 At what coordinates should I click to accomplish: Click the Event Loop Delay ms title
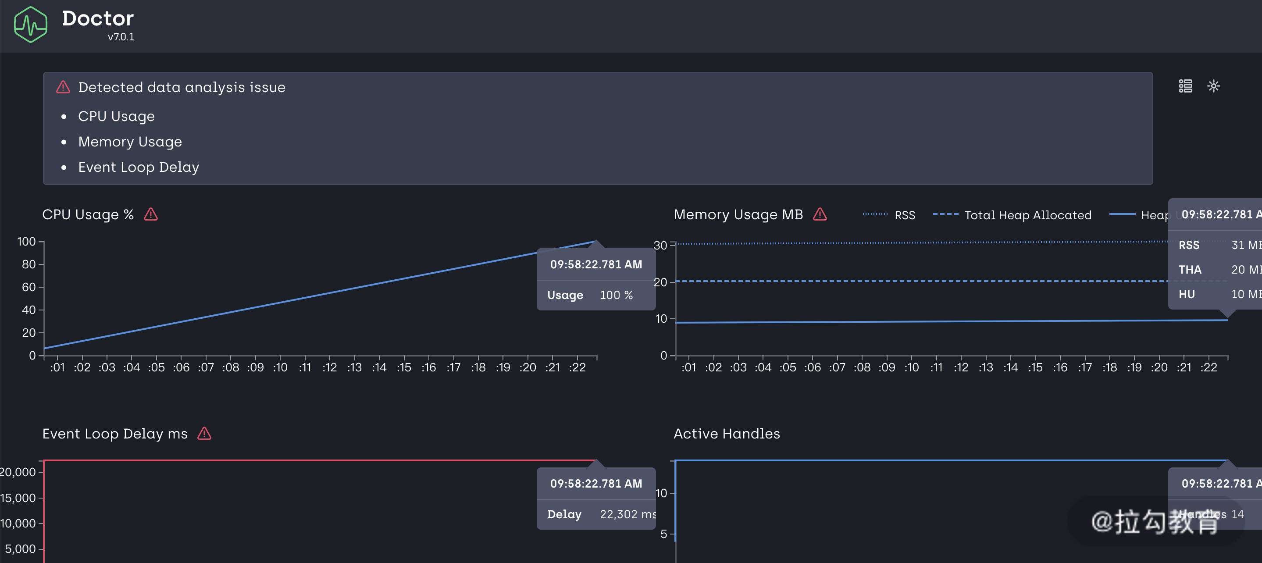click(114, 434)
